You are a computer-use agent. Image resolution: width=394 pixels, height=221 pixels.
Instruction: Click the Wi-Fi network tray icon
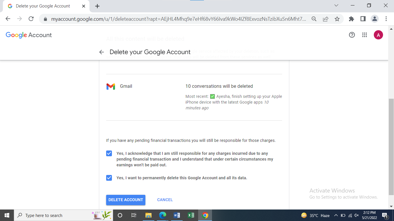coord(350,215)
